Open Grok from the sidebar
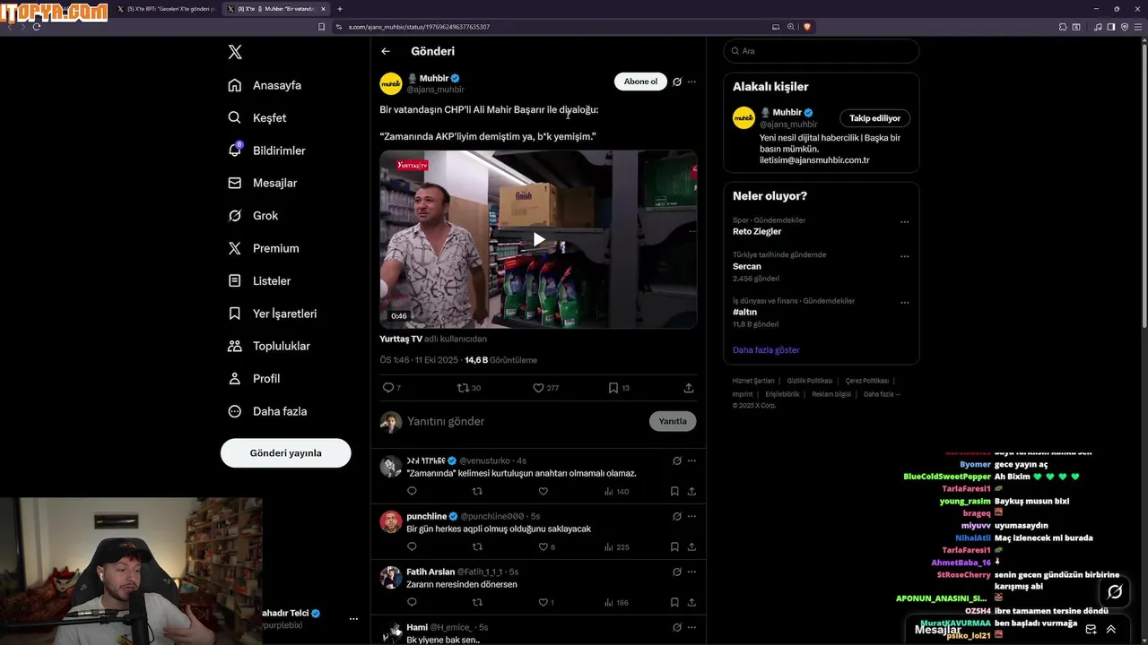1148x645 pixels. pos(253,216)
